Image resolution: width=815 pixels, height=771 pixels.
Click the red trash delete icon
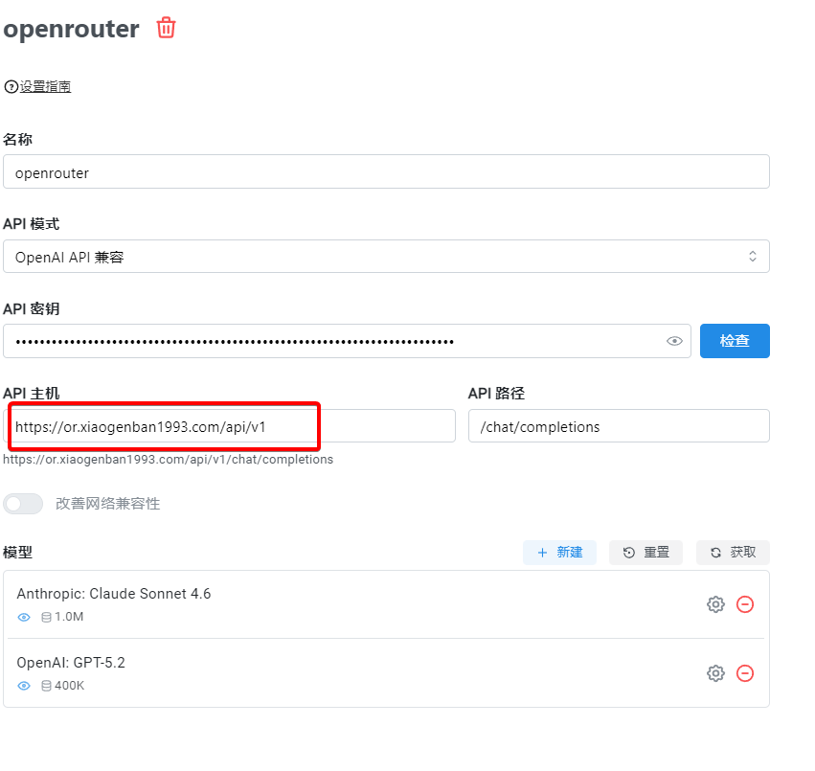tap(167, 28)
